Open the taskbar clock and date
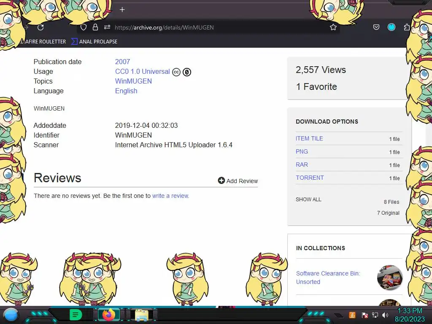The width and height of the screenshot is (432, 324). point(410,315)
